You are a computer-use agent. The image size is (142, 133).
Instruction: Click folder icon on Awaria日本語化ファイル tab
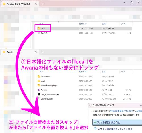4,4
